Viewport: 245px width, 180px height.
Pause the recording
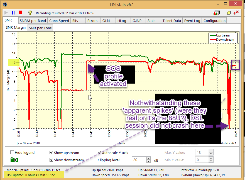[x=13, y=13]
